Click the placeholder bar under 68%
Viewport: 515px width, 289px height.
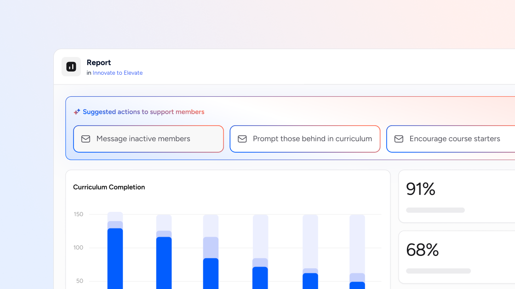point(439,271)
